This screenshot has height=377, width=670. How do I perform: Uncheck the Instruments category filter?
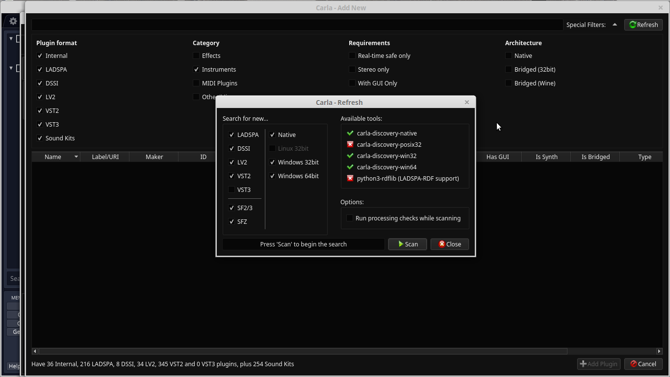pyautogui.click(x=196, y=69)
